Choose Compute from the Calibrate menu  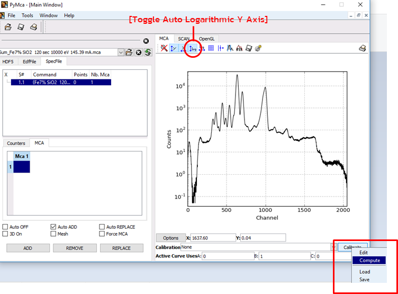pyautogui.click(x=369, y=261)
